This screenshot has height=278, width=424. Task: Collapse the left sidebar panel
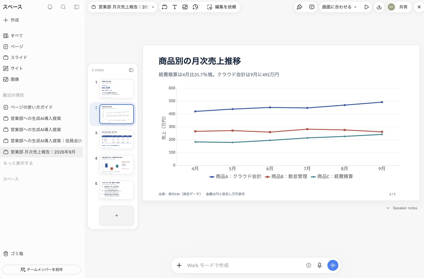[77, 7]
